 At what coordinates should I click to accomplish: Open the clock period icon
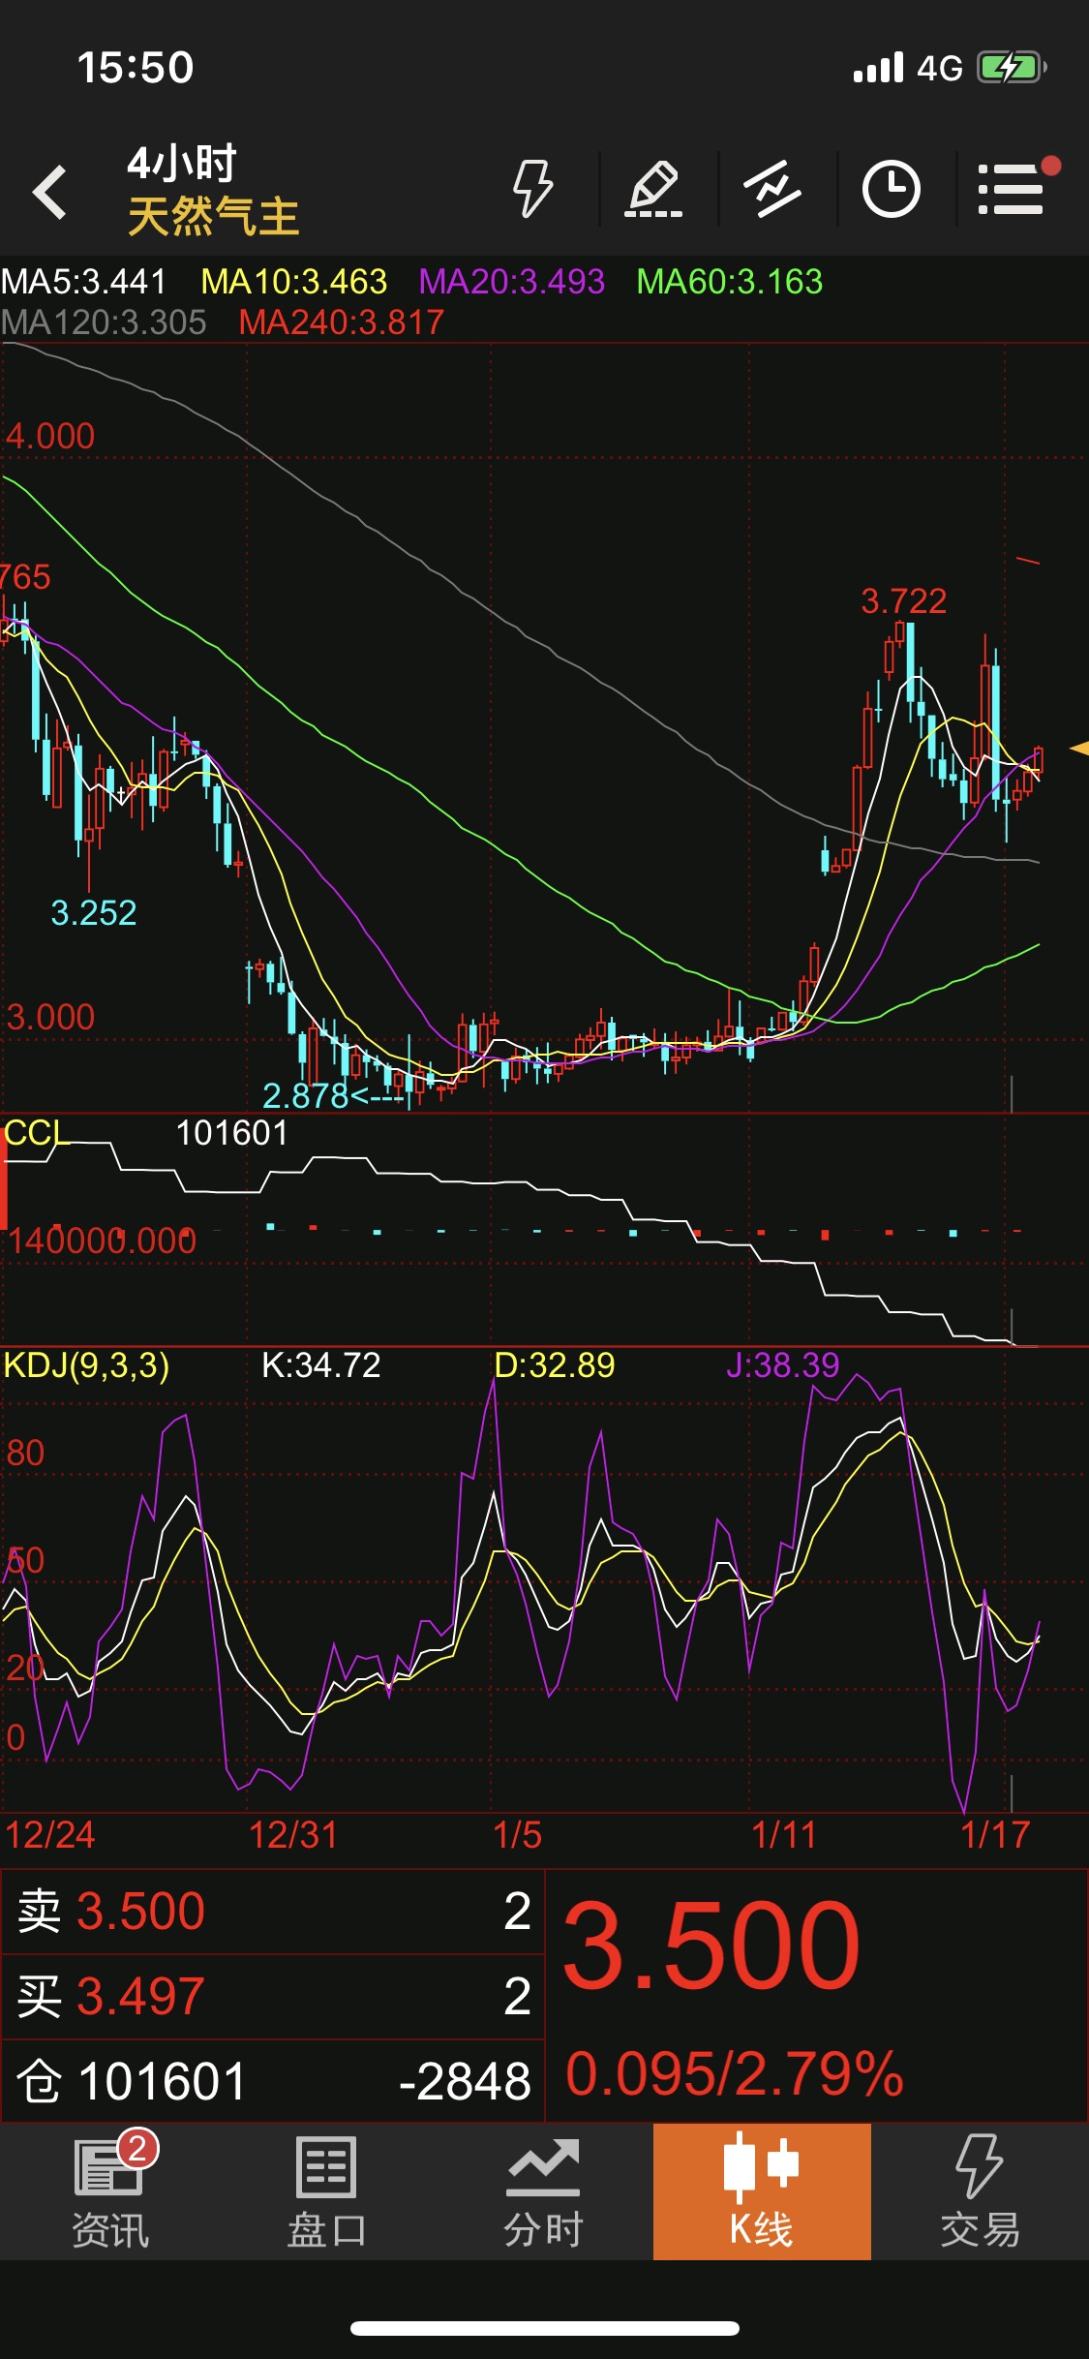(x=891, y=189)
